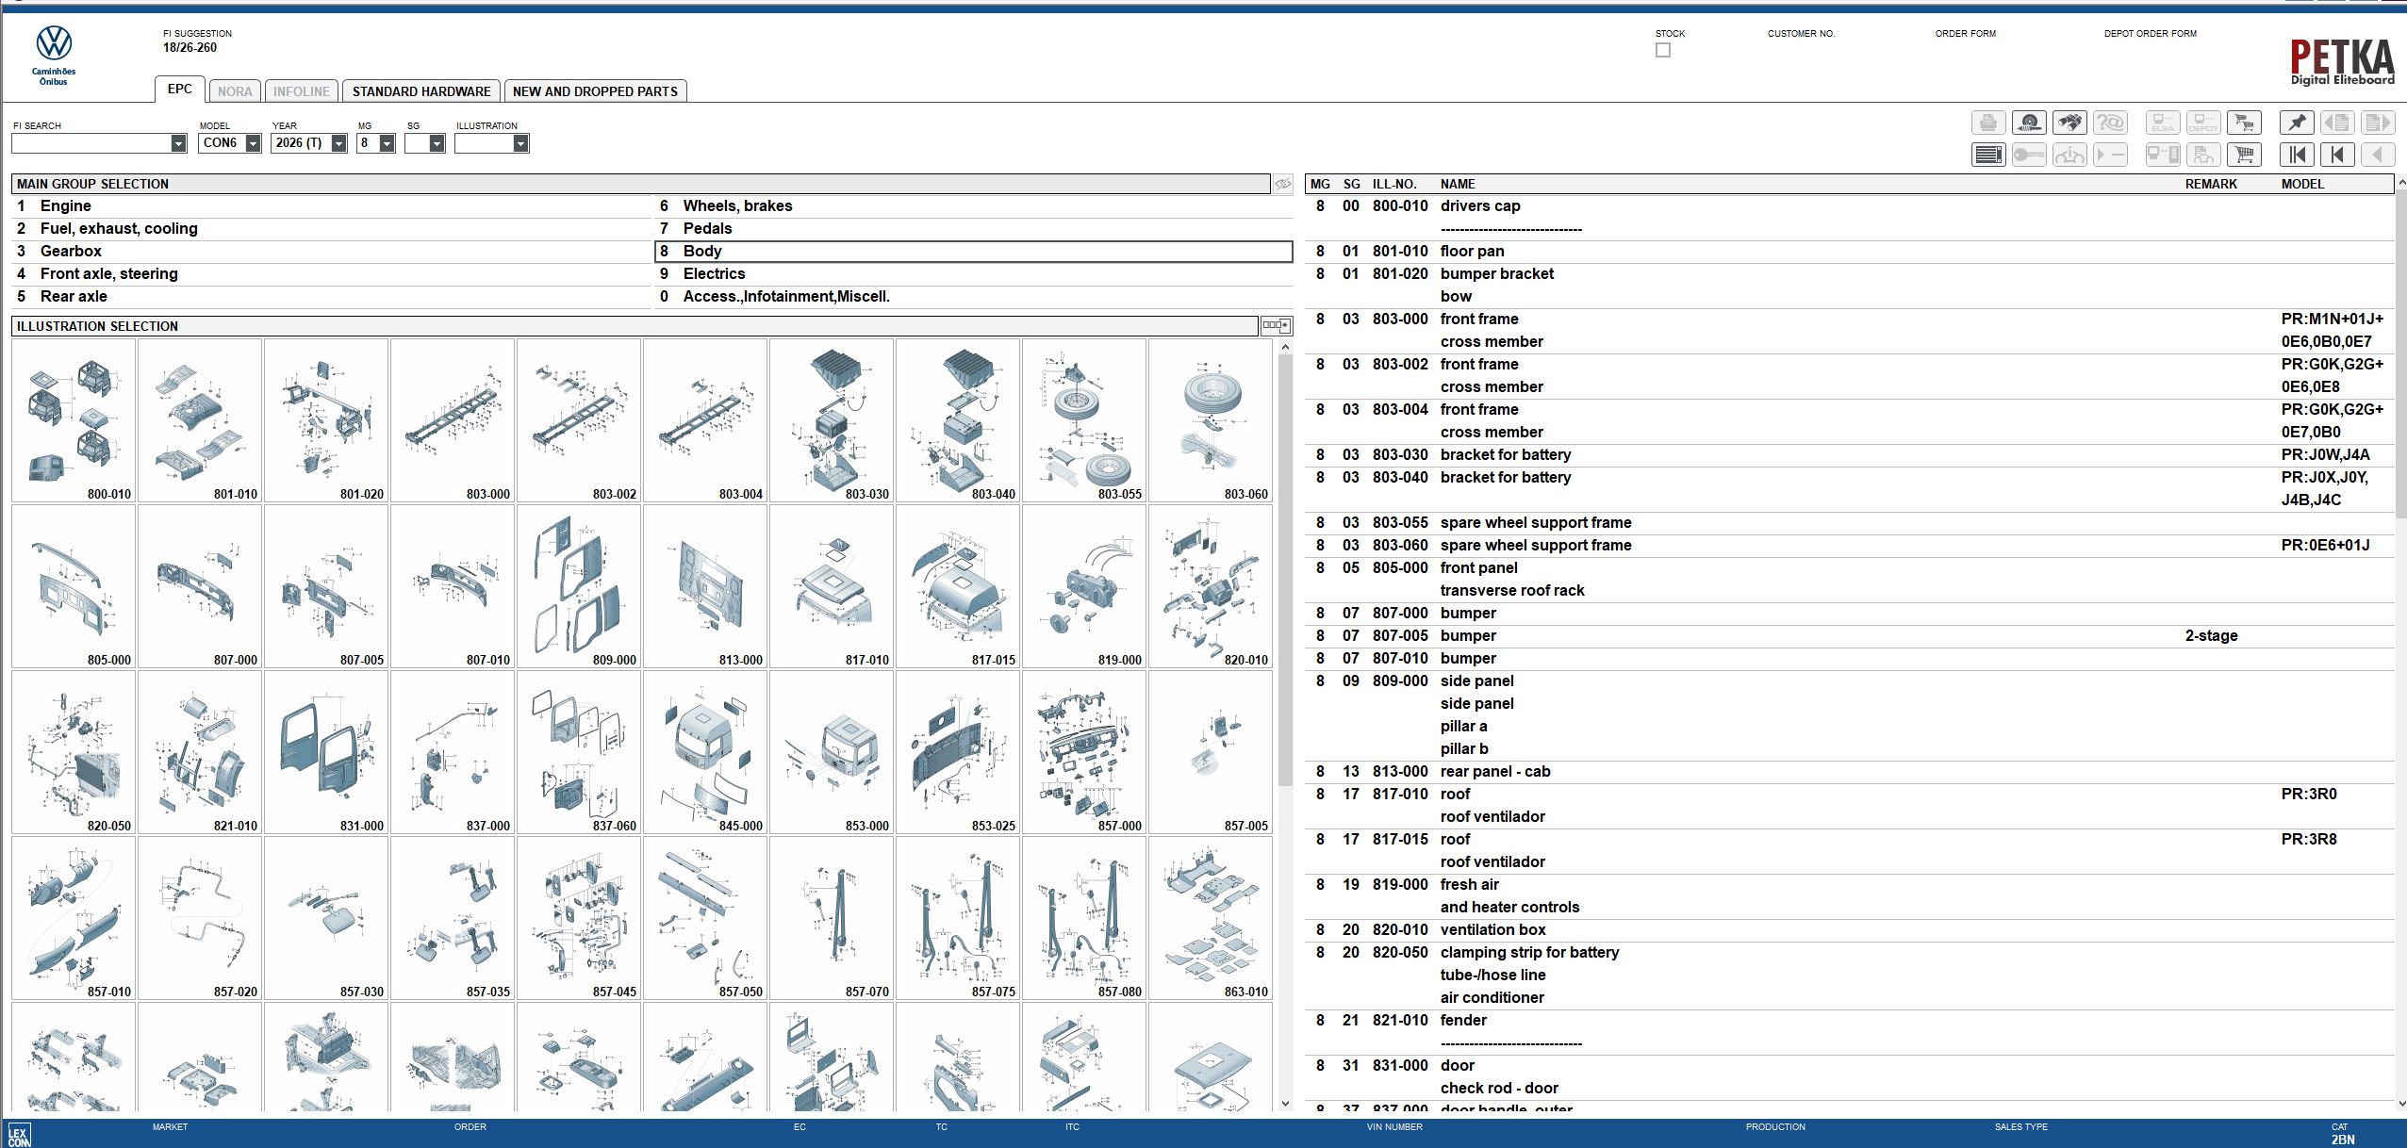This screenshot has width=2407, height=1148.
Task: Toggle main group selection visibility eye
Action: tap(1283, 184)
